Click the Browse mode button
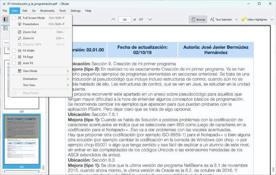Viewport: 276px width, 175px height. pos(198,19)
